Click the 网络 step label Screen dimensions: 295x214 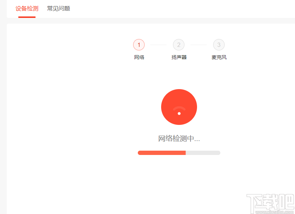(139, 57)
